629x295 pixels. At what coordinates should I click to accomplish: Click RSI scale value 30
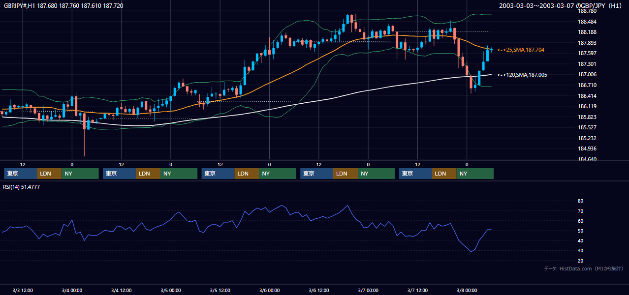tap(581, 251)
